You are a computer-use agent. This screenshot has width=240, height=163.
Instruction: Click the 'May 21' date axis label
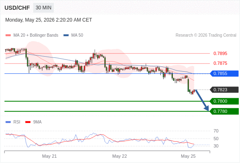tap(49, 156)
